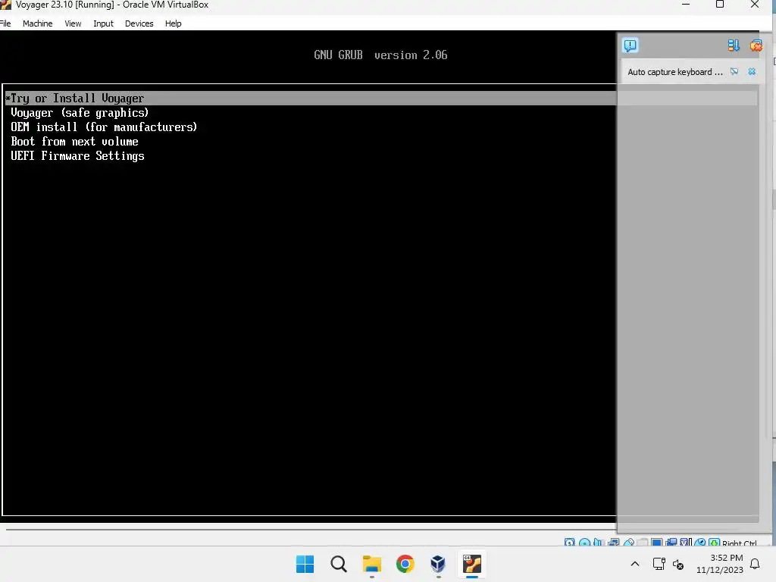Click the running Voyager VM taskbar icon
776x582 pixels.
(x=471, y=564)
